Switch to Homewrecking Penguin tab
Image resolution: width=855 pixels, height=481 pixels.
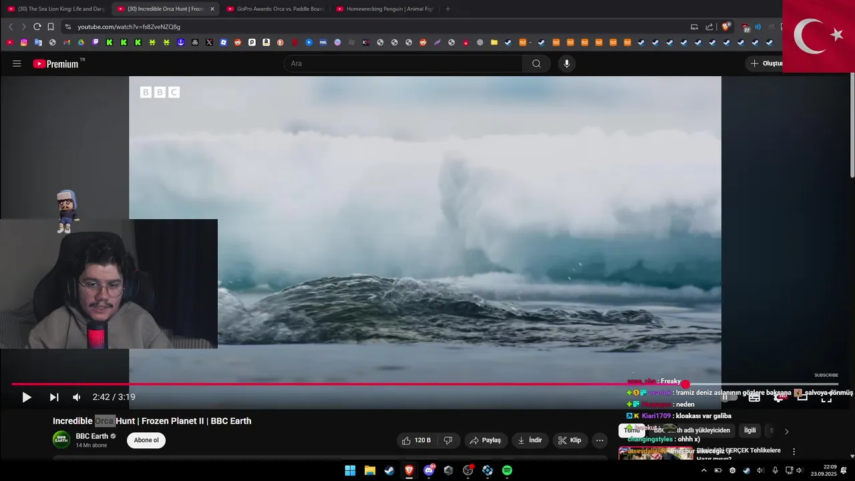(x=385, y=9)
